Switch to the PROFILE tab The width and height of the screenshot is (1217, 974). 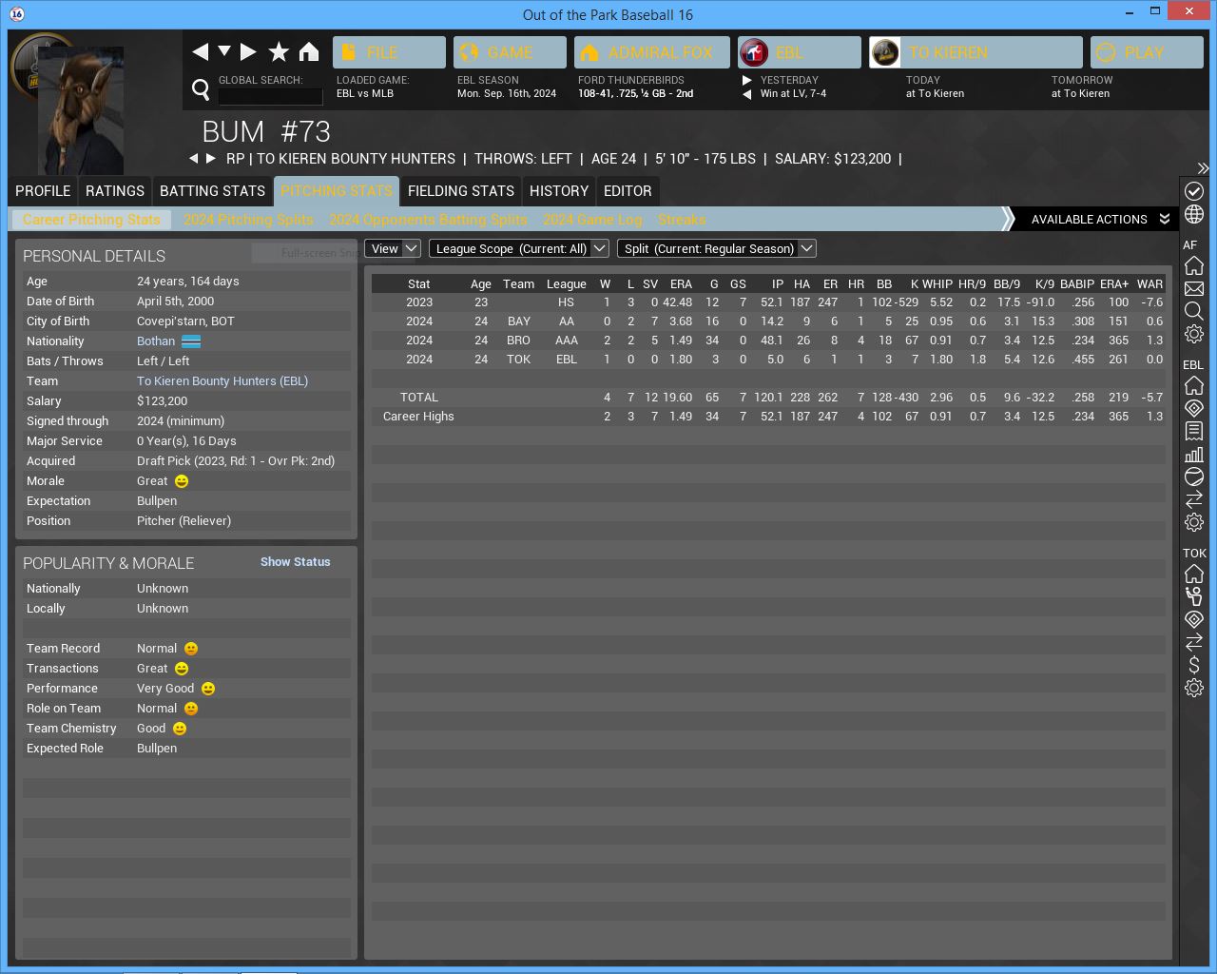(x=43, y=191)
